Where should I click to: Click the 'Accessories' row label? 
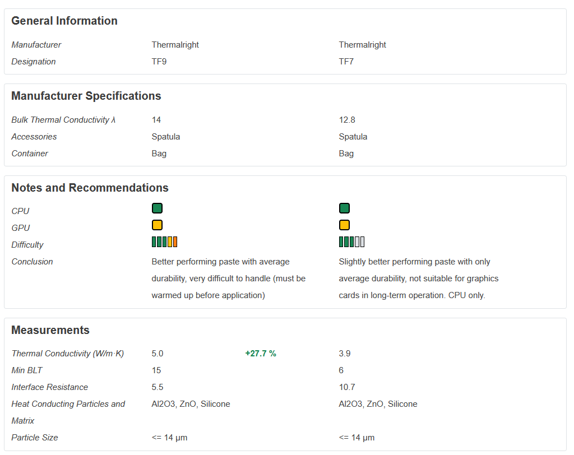point(34,137)
